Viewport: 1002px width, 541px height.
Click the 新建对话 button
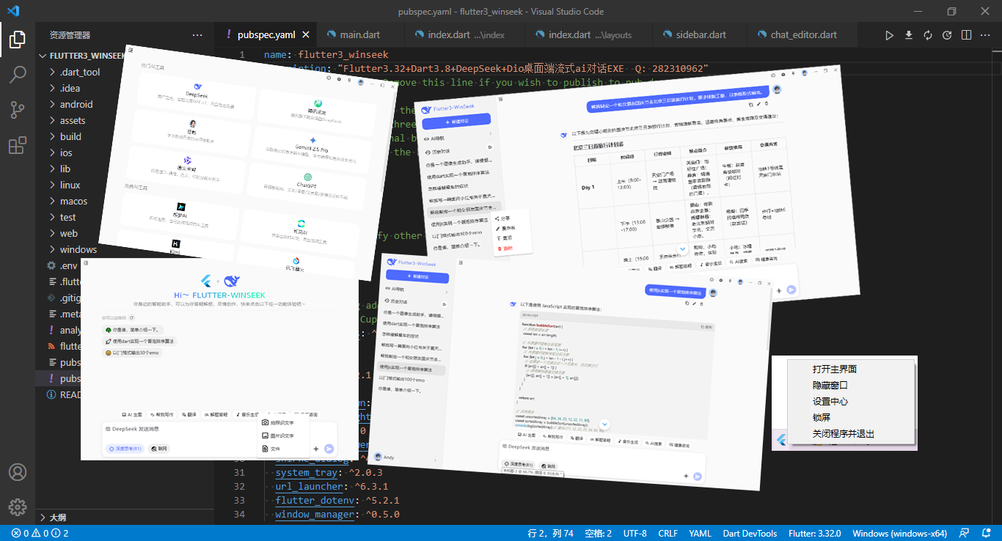pos(417,277)
